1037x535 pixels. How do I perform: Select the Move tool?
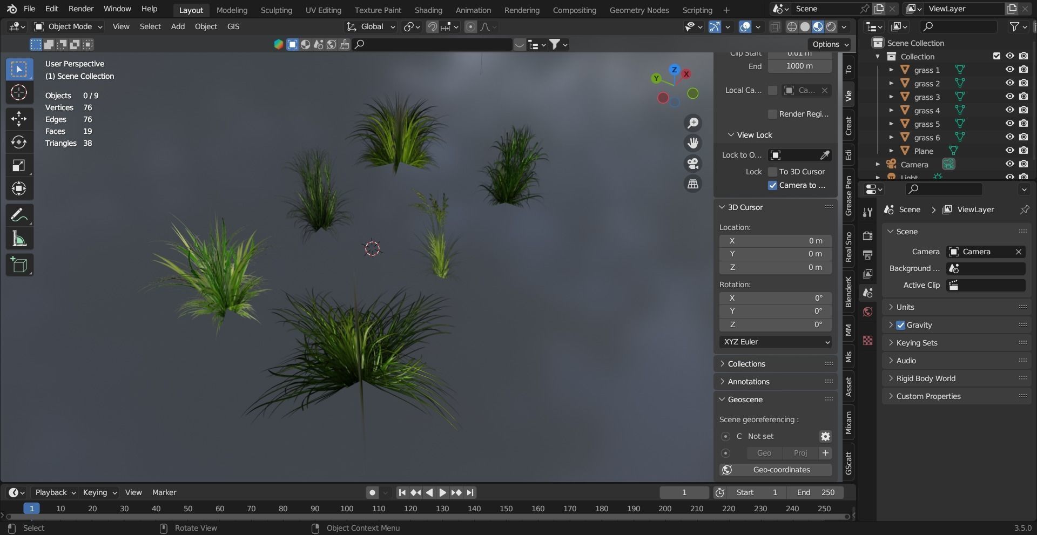point(19,119)
